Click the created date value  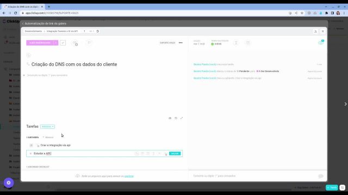click(x=199, y=44)
